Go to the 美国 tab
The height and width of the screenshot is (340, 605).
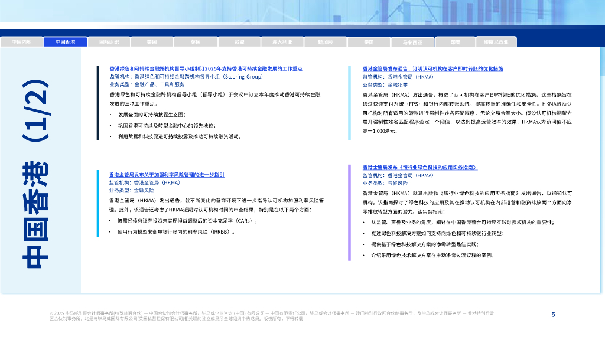click(x=152, y=42)
